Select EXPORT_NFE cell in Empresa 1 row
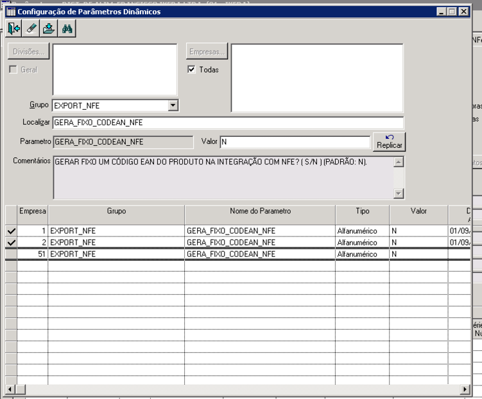Image resolution: width=482 pixels, height=399 pixels. click(116, 231)
